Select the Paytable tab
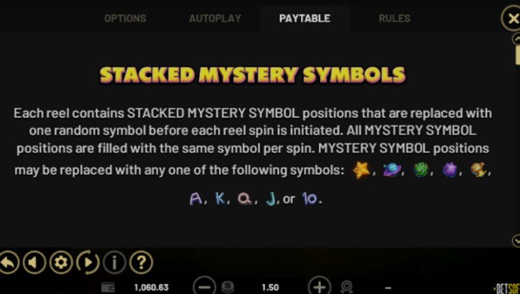The height and width of the screenshot is (294, 520). [x=305, y=18]
